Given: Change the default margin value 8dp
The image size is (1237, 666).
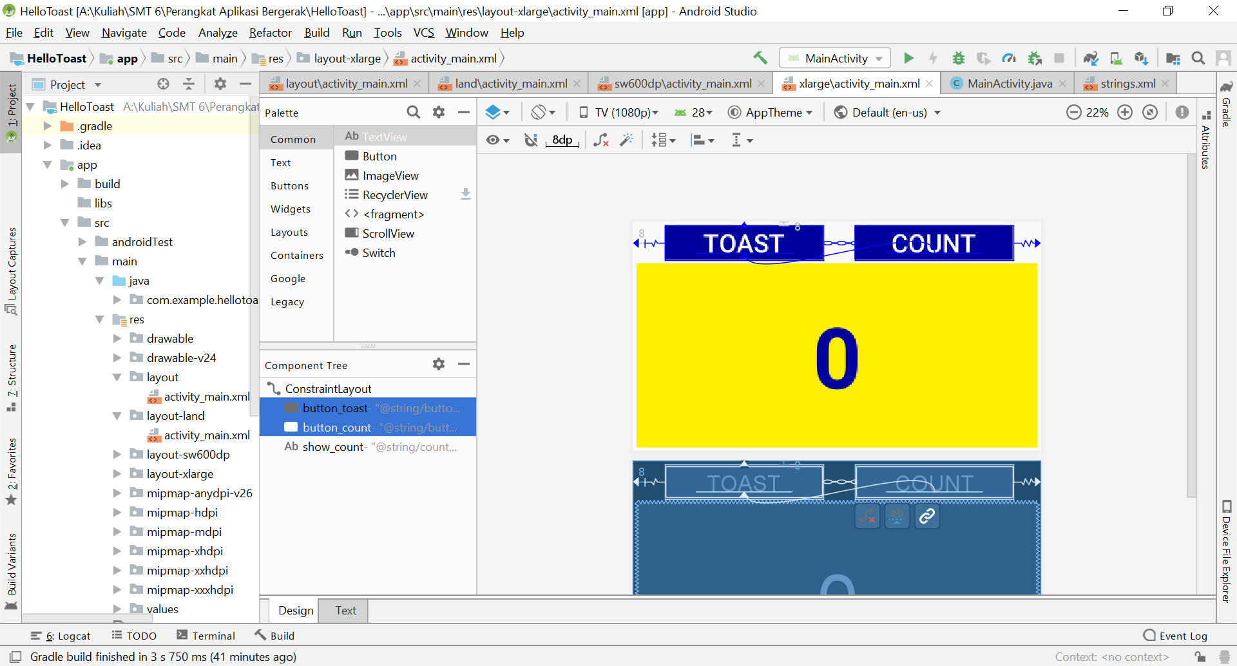Looking at the screenshot, I should coord(562,140).
